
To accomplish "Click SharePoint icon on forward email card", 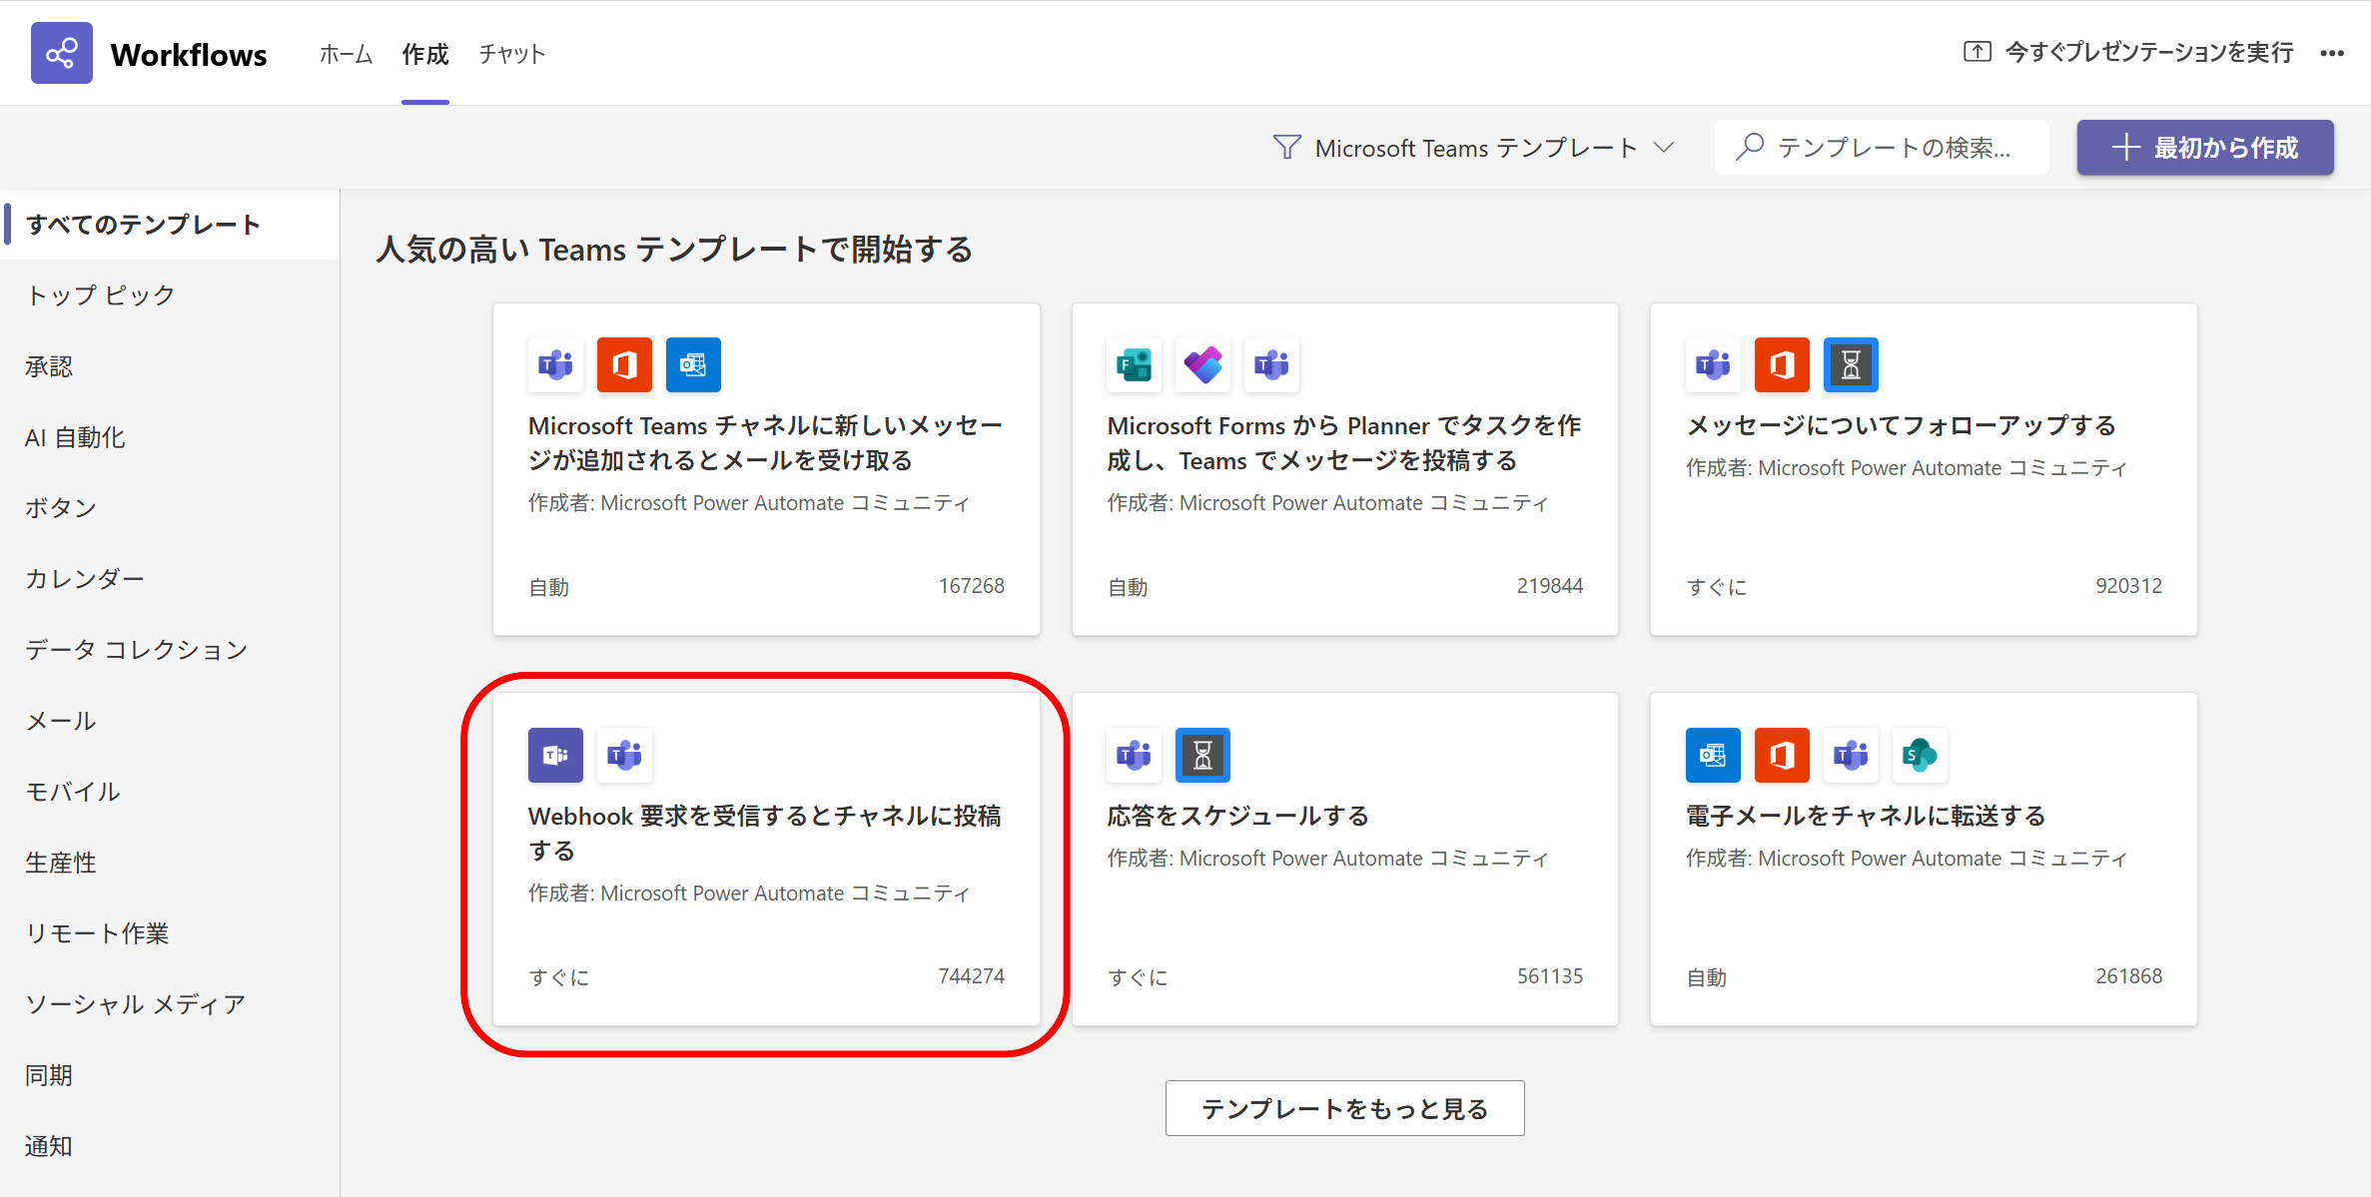I will pos(1920,755).
